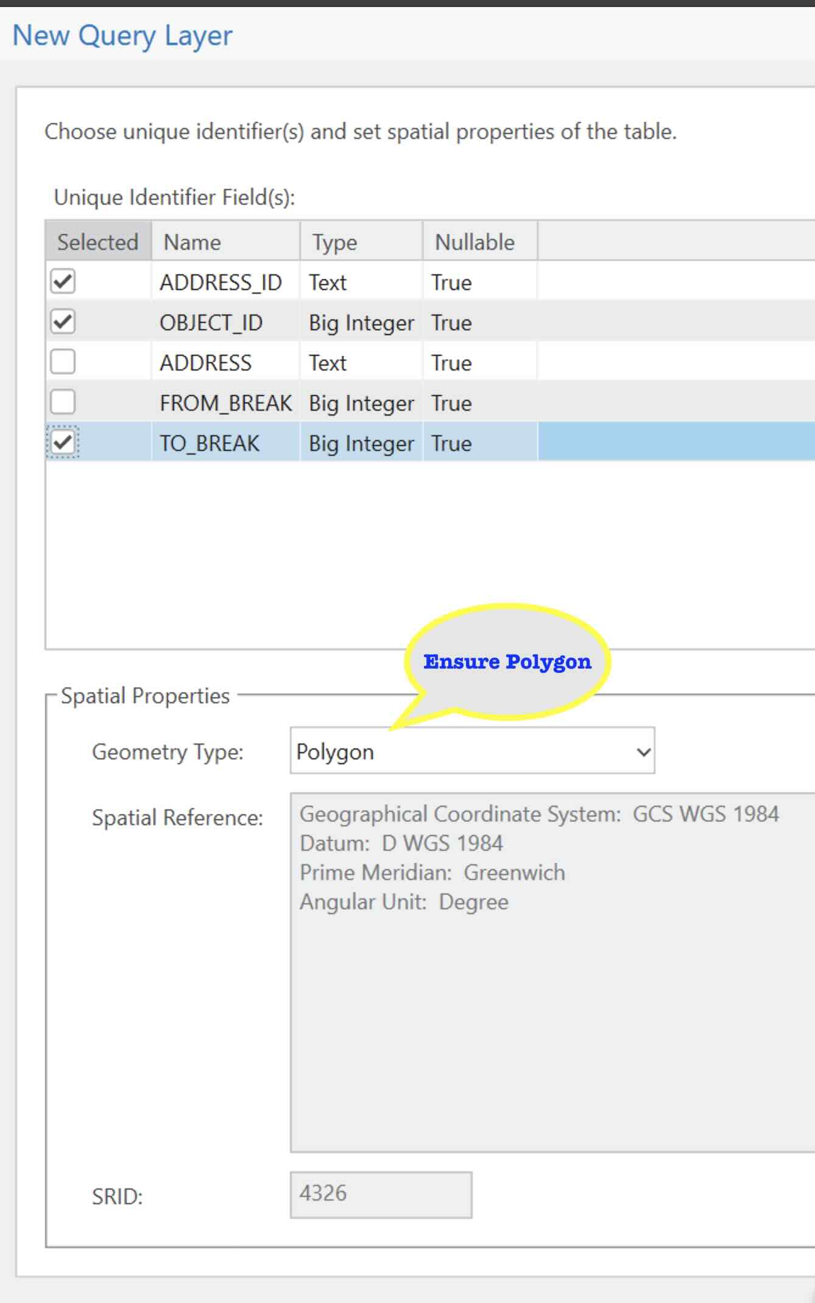815x1303 pixels.
Task: Uncheck the OBJECT_ID identifier checkbox
Action: pos(63,322)
